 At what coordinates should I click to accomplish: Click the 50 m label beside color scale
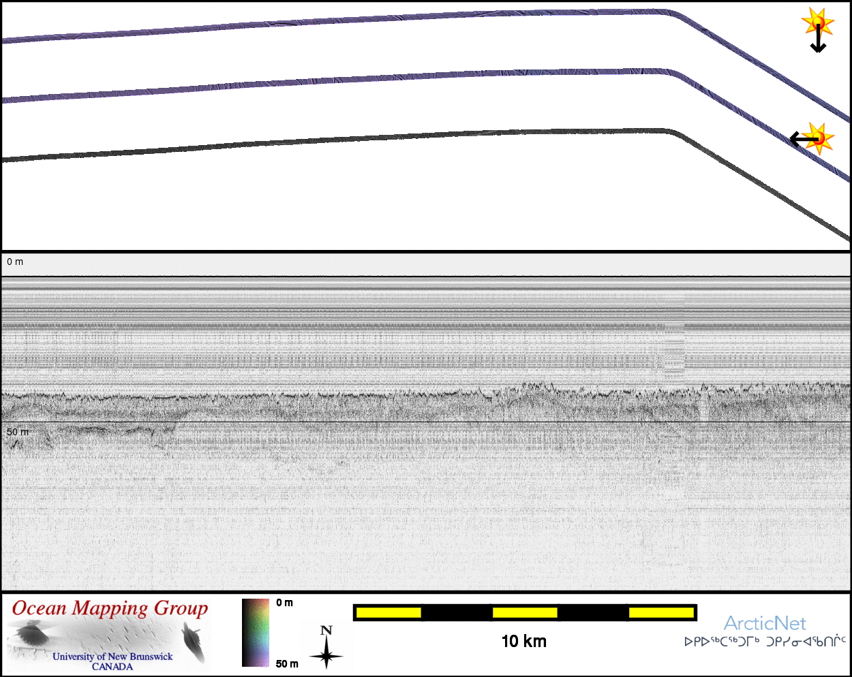287,663
